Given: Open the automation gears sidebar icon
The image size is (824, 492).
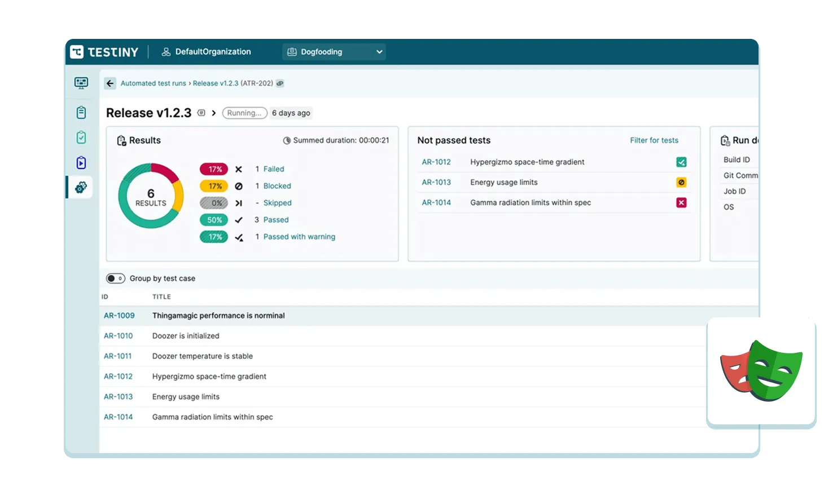Looking at the screenshot, I should coord(81,187).
